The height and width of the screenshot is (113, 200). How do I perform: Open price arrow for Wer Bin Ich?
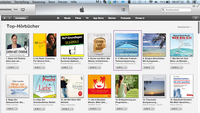coord(182,67)
